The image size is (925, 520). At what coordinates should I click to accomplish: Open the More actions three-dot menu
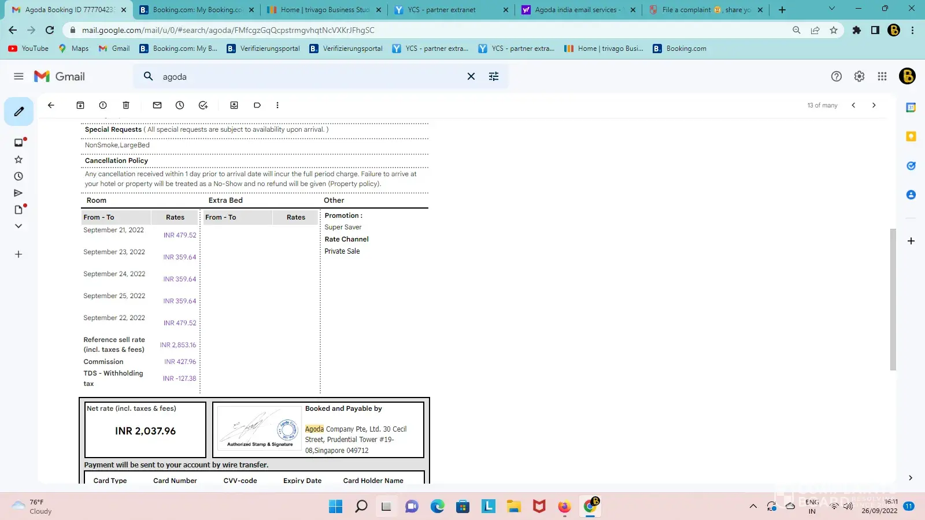[277, 105]
